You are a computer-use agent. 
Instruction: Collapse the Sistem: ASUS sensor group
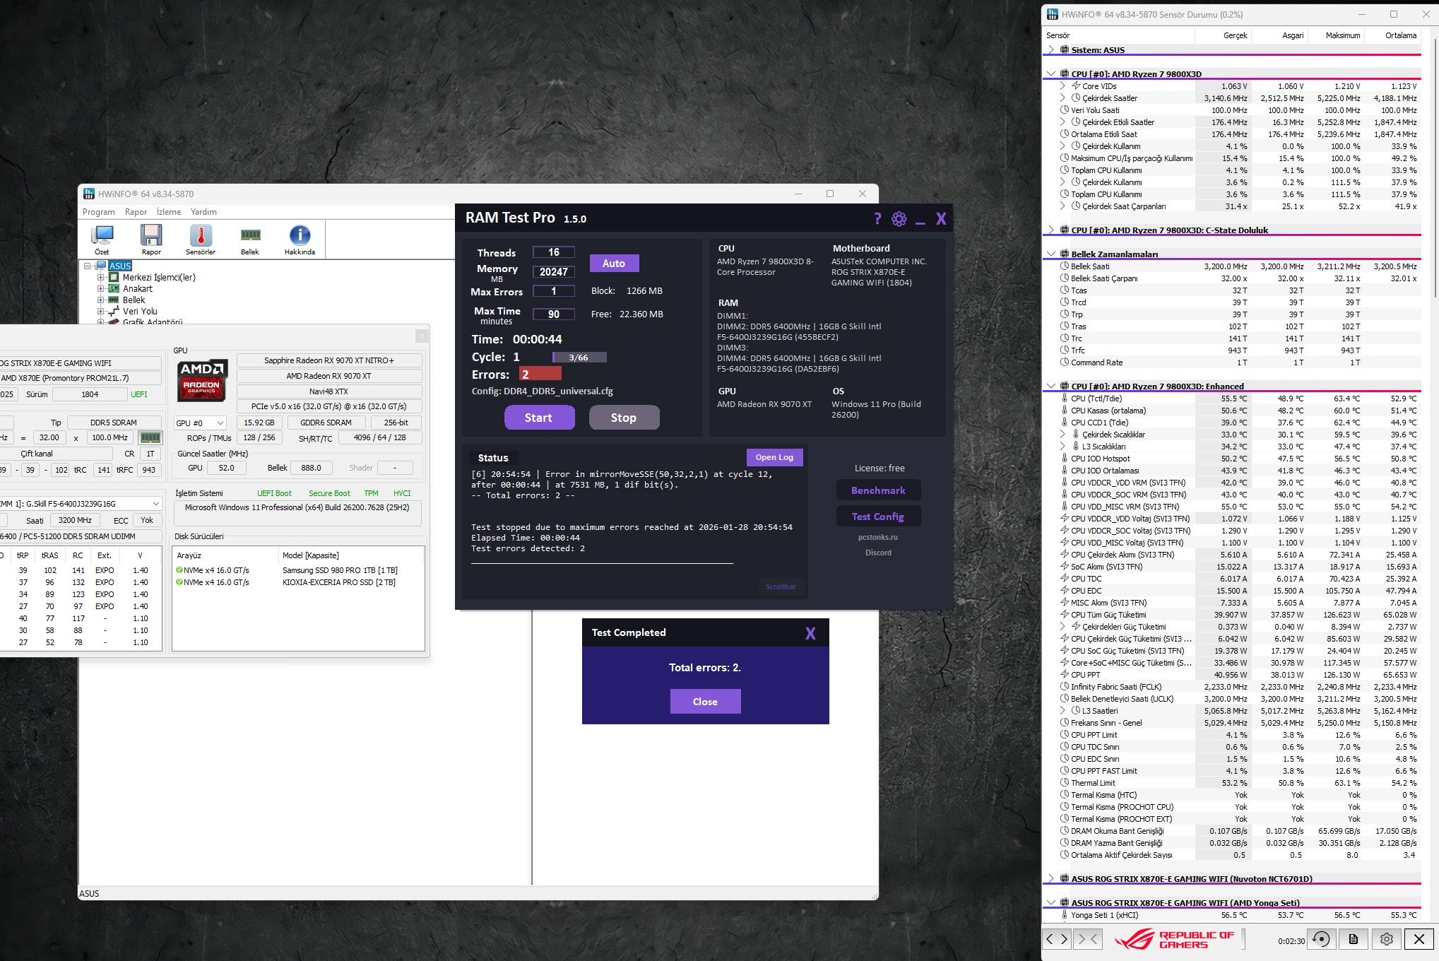[x=1051, y=49]
